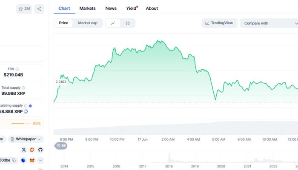
Task: Select the candlestick chart type
Action: tap(127, 23)
